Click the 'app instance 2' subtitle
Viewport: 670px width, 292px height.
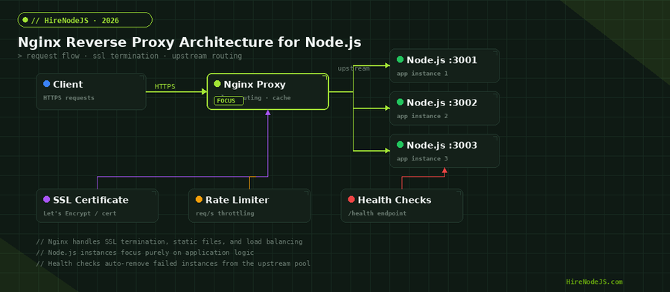point(422,116)
